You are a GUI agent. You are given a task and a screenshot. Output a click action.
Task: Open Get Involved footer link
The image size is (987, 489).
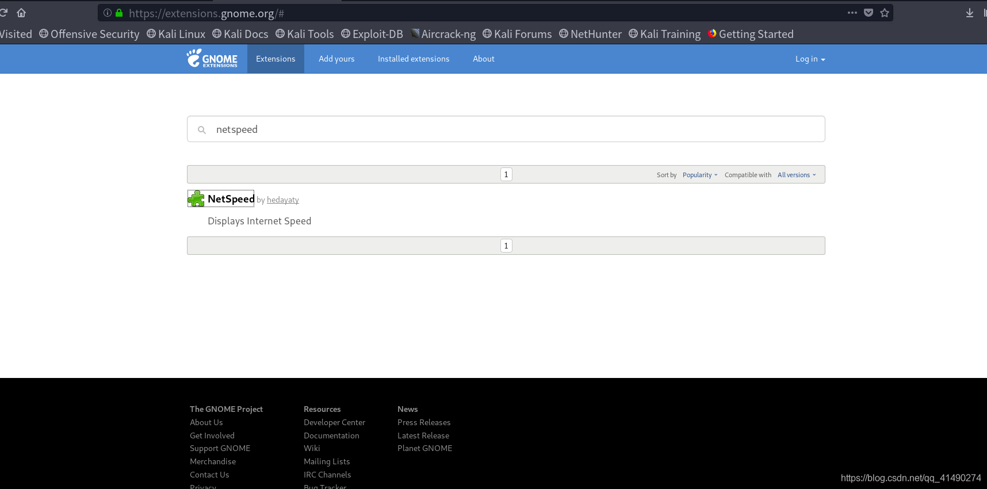212,435
